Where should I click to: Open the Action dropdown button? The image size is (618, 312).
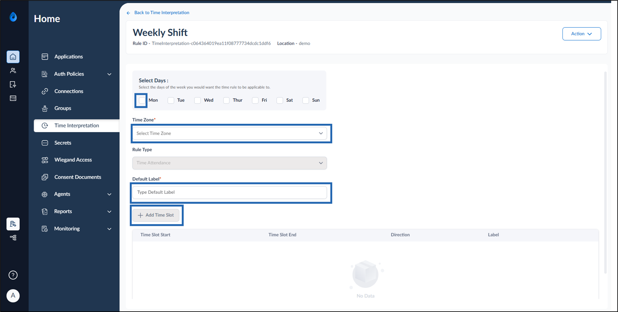click(x=581, y=34)
